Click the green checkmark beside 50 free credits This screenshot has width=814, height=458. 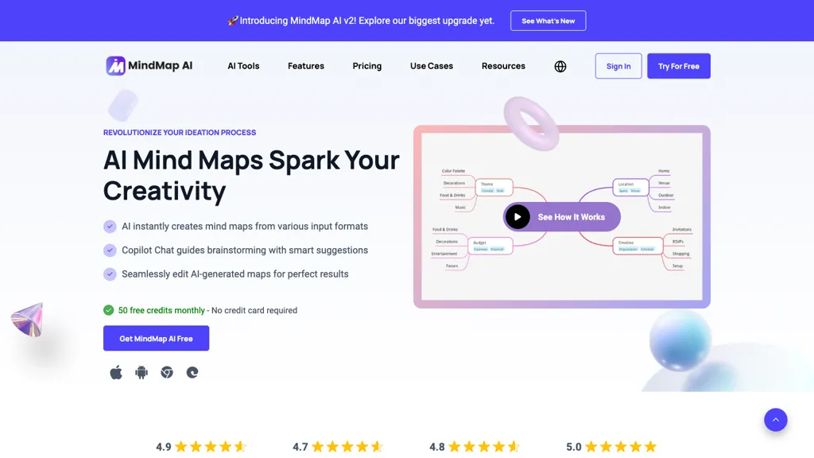point(109,310)
